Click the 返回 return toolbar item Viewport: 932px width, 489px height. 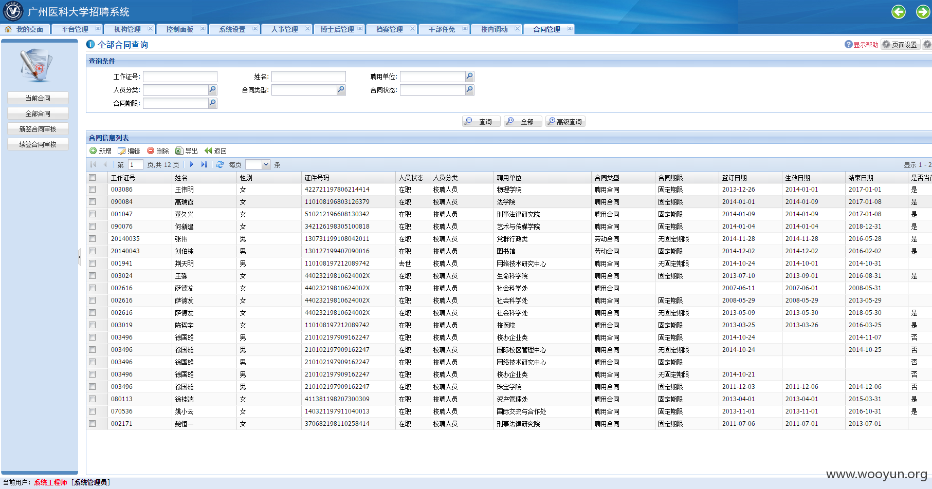215,151
